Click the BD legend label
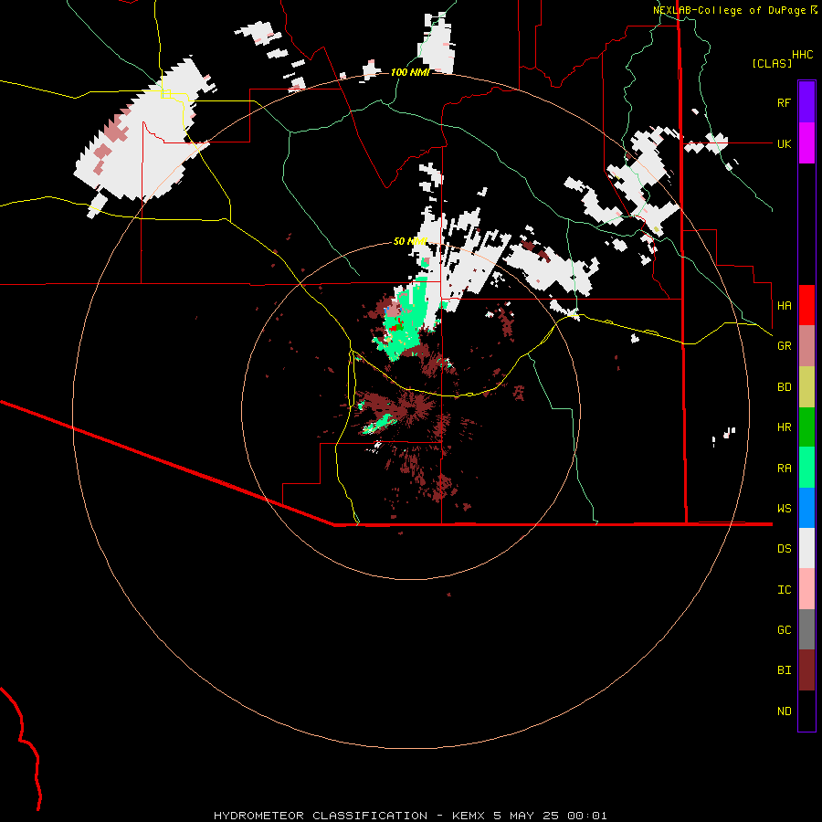This screenshot has width=822, height=822. 784,387
